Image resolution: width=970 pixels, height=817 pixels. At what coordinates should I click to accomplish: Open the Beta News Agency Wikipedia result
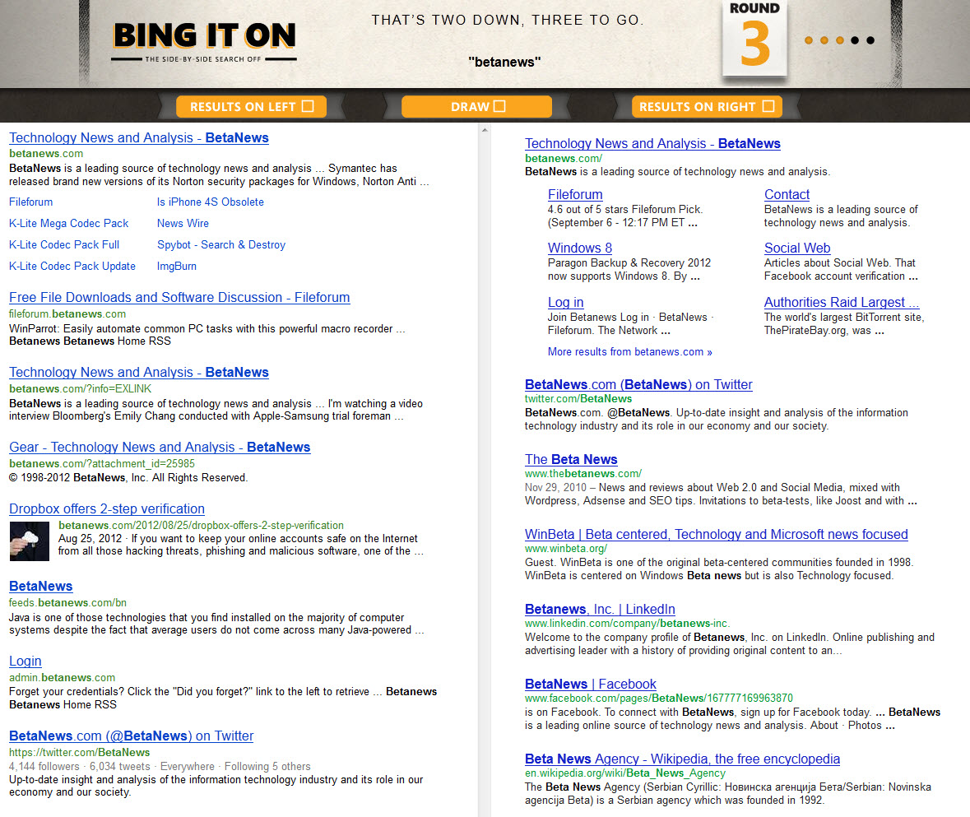click(682, 759)
